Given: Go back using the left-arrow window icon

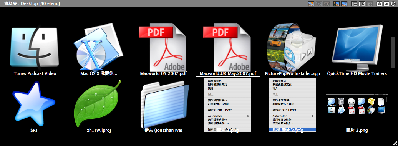Looking at the screenshot, I should coord(362,3).
